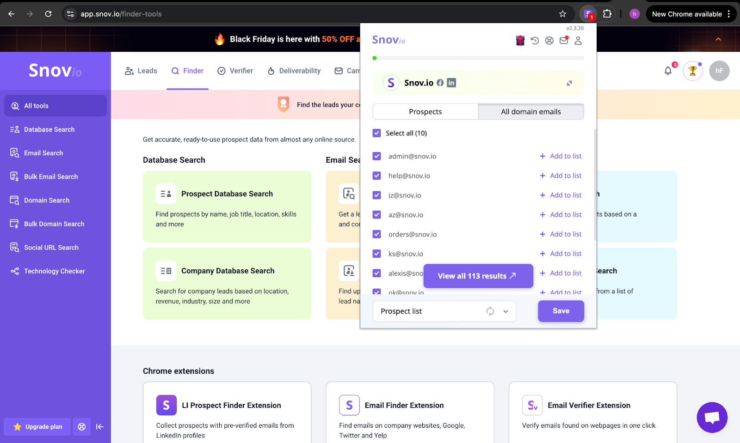Open Prospect list dropdown

(x=444, y=311)
